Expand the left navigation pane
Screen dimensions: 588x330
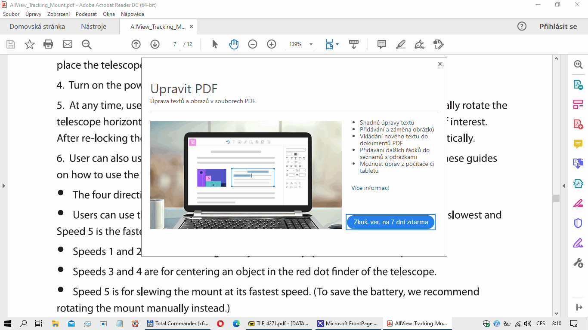point(4,186)
